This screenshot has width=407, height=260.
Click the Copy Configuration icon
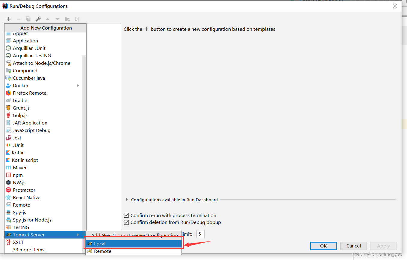point(28,19)
